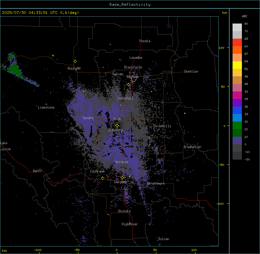Viewport: 260px width, 254px height.
Task: Click the asterisk marker above Limestone
Action: [x=46, y=104]
